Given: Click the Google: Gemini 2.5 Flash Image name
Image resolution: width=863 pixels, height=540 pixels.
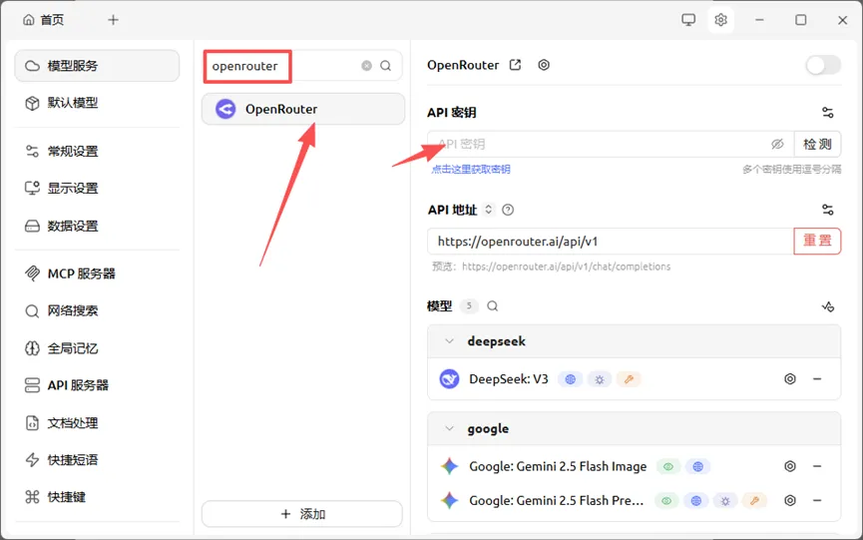Looking at the screenshot, I should tap(558, 467).
